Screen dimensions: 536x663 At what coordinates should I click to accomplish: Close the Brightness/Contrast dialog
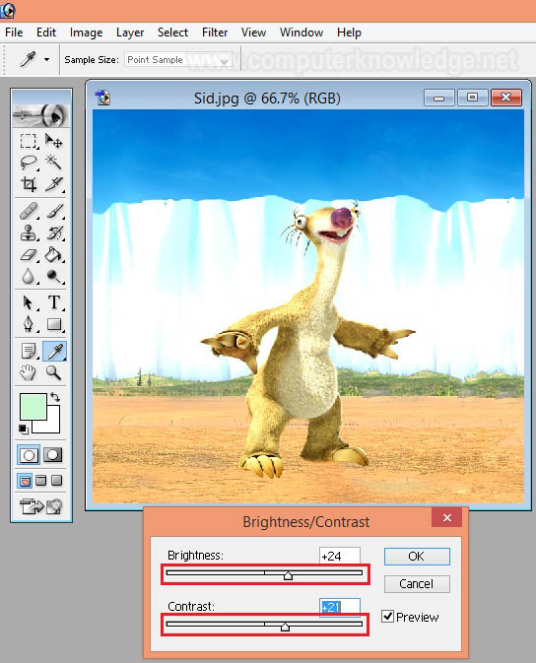447,517
